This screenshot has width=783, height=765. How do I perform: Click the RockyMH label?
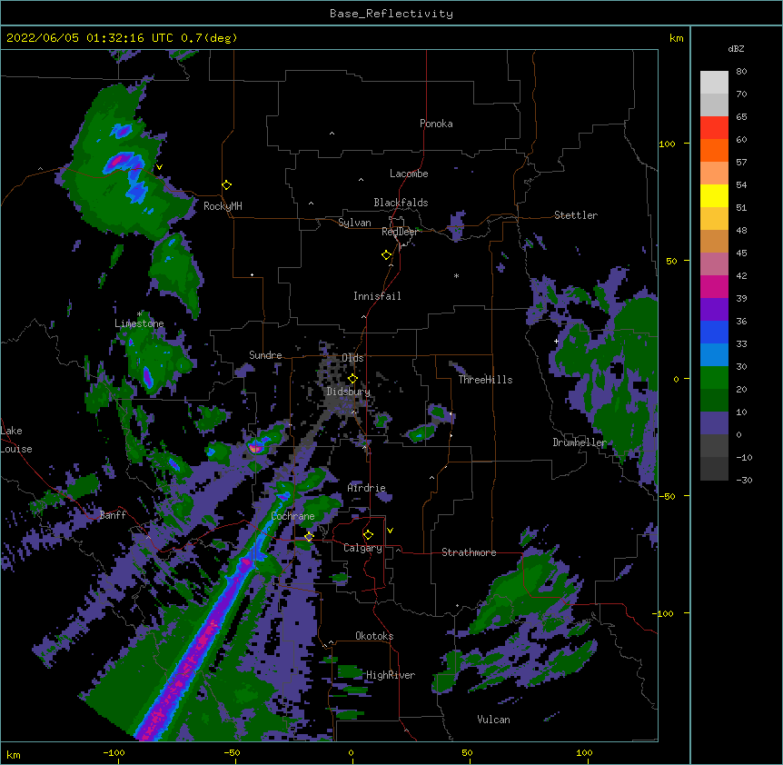pyautogui.click(x=223, y=206)
